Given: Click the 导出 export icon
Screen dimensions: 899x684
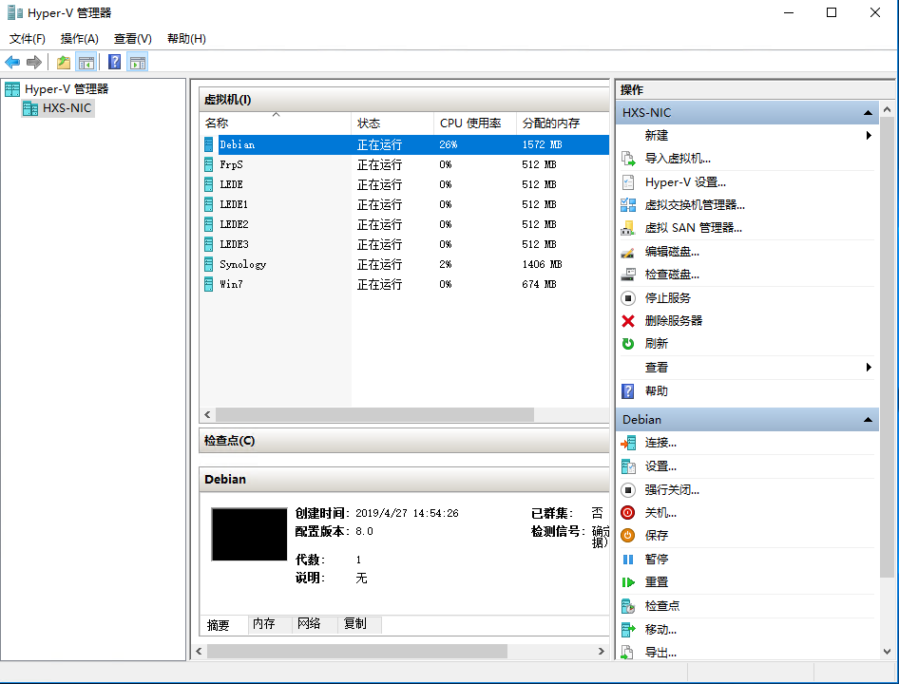Looking at the screenshot, I should pyautogui.click(x=628, y=653).
